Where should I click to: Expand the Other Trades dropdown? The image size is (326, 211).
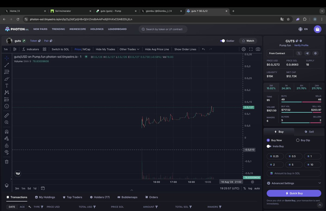coord(129,49)
